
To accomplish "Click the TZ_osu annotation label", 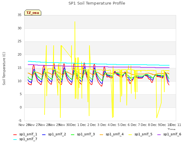I will (x=33, y=13).
